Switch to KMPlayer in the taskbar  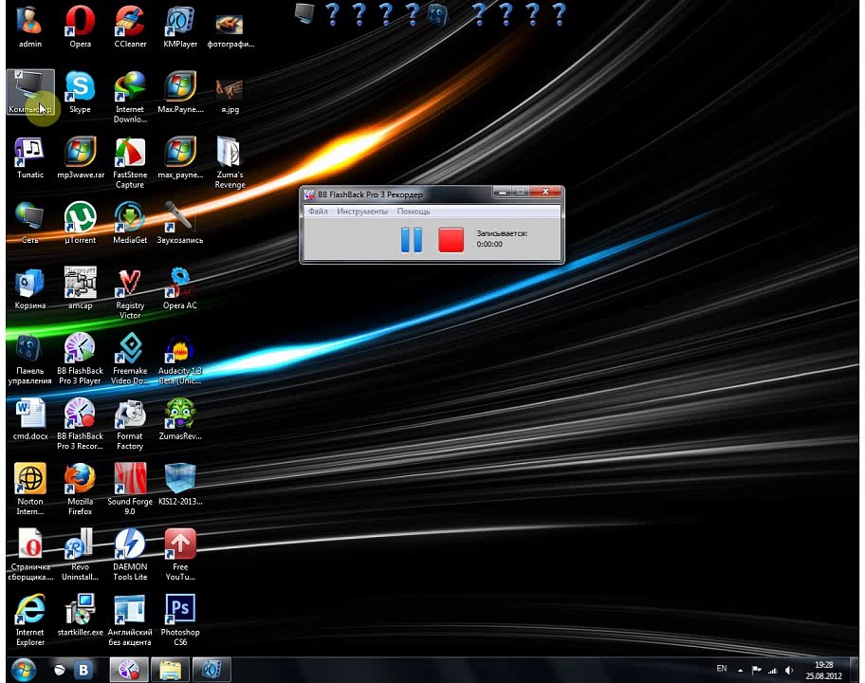(x=211, y=670)
